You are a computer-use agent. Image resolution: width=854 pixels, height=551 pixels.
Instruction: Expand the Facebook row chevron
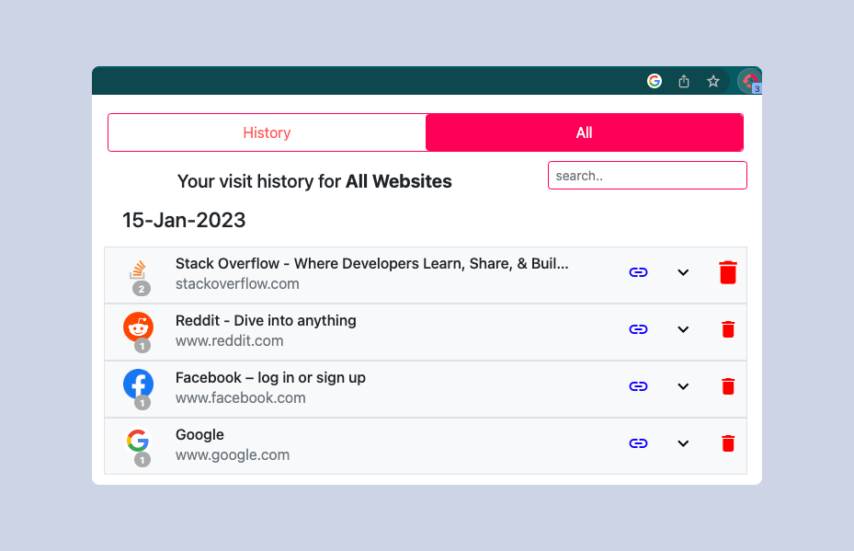[x=683, y=386]
